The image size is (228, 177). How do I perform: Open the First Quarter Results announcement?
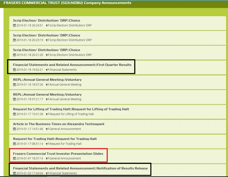click(x=72, y=65)
